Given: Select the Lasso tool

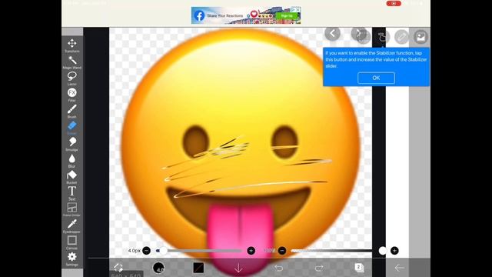Looking at the screenshot, I should coord(71,78).
